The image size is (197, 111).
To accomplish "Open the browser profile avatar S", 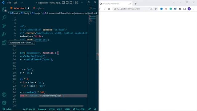I will coord(189,9).
